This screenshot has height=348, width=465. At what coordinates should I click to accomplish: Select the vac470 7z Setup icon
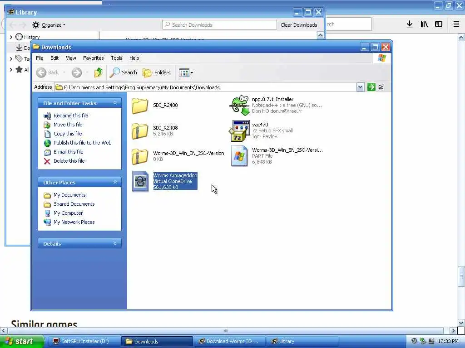click(x=239, y=131)
